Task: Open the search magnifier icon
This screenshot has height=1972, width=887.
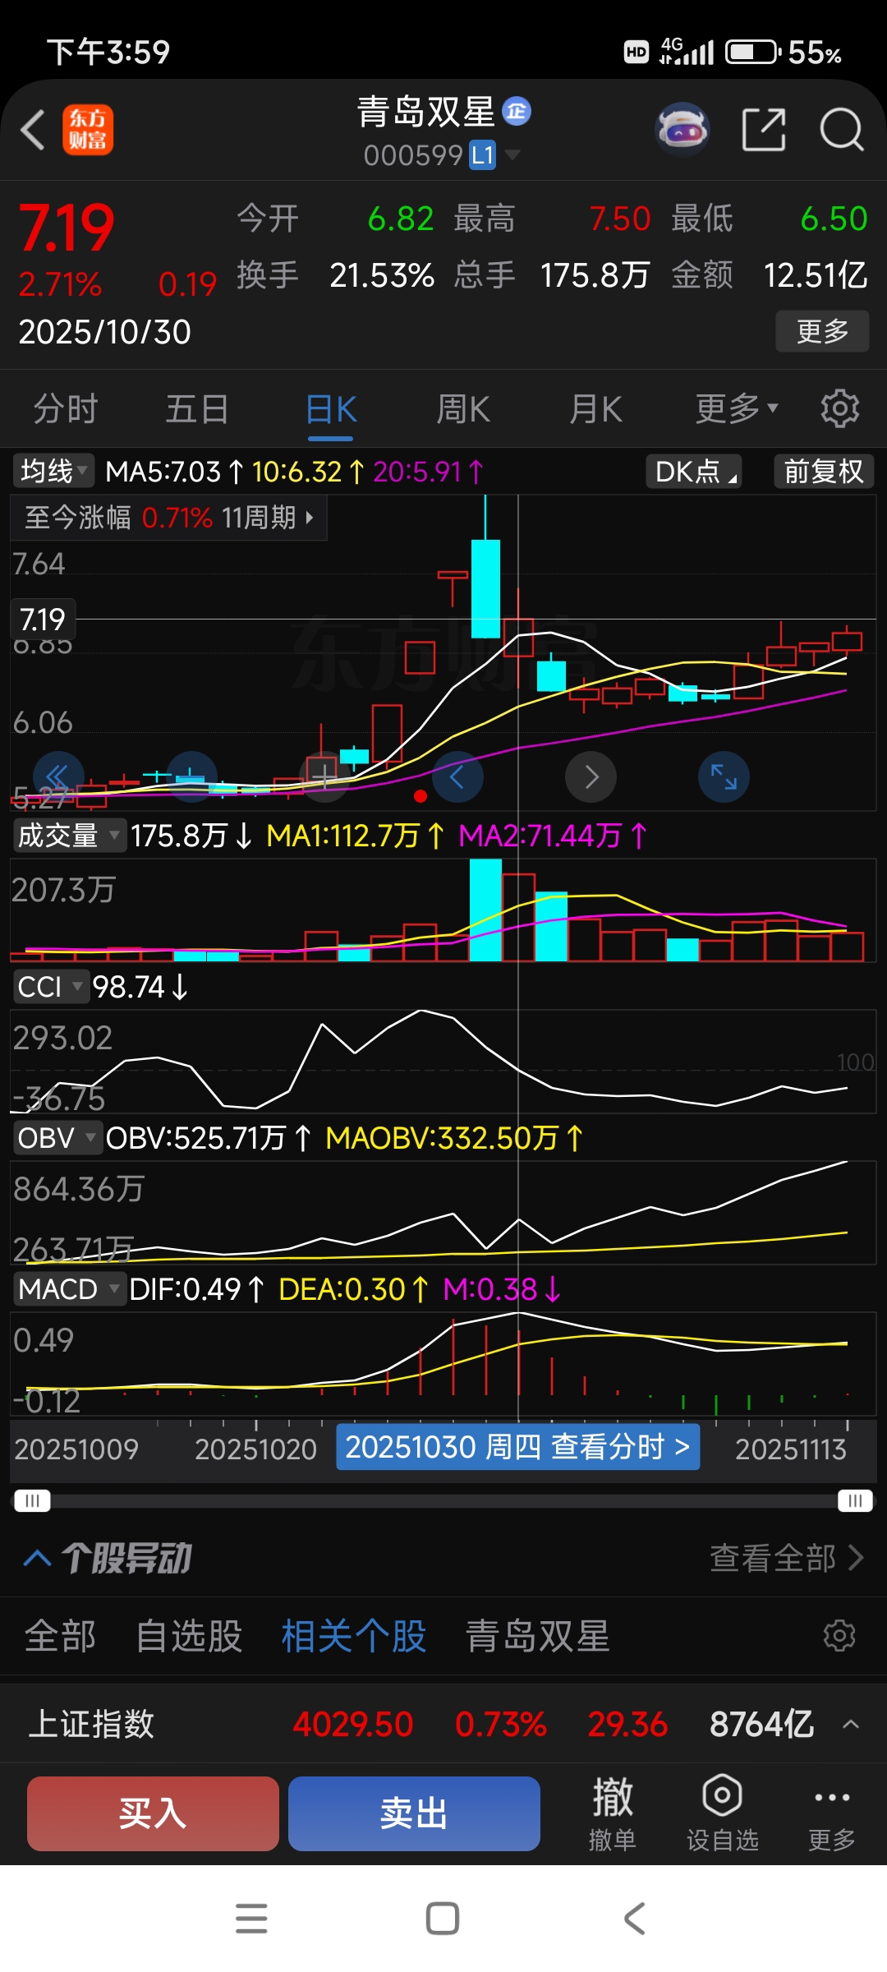Action: [842, 129]
